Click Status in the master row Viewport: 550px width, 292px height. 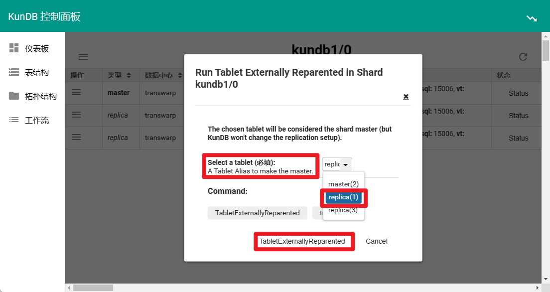coord(518,93)
